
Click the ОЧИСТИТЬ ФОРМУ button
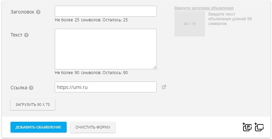point(93,127)
